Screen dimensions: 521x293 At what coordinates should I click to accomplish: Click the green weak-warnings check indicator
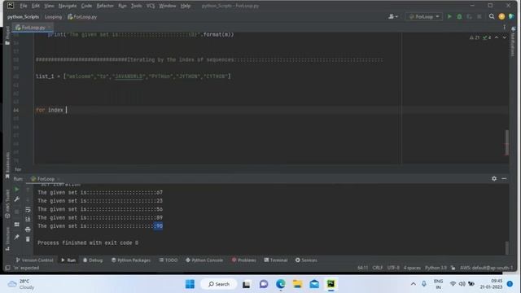[x=487, y=37]
